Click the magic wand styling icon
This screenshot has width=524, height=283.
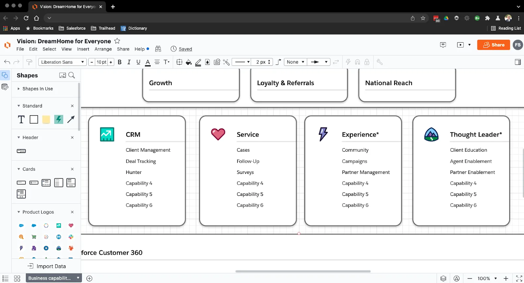click(x=226, y=62)
